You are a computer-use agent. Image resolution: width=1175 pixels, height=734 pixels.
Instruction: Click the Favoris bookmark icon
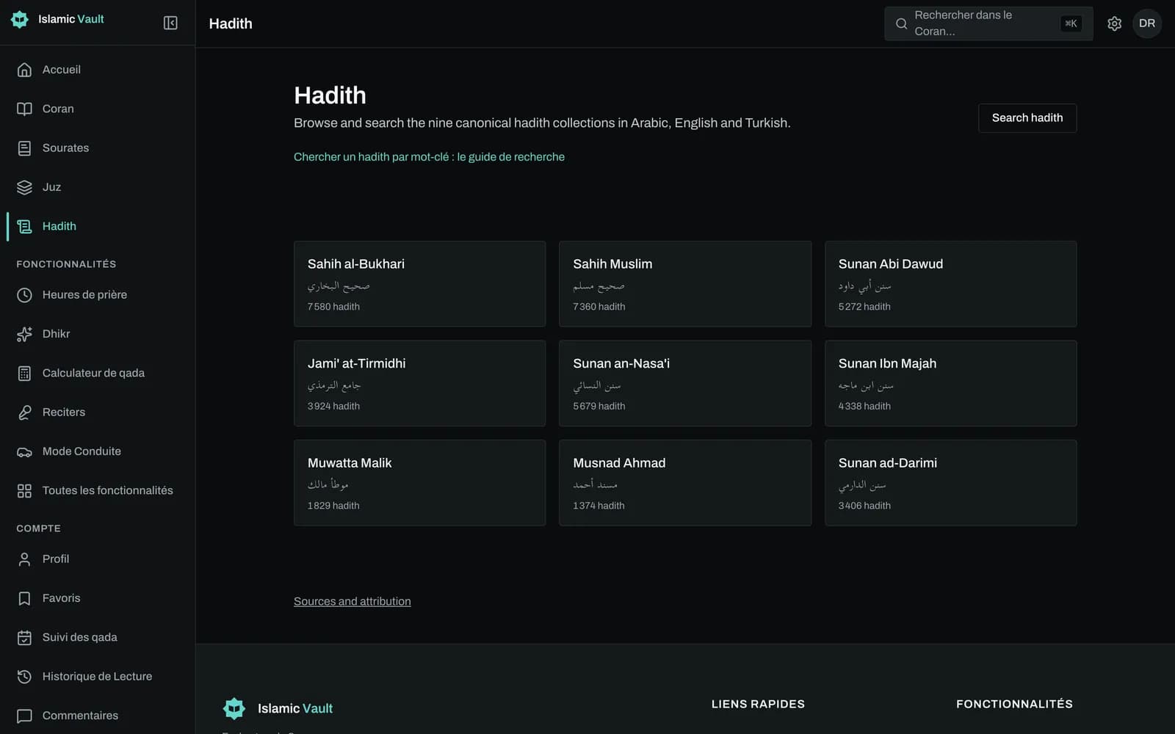pos(24,598)
